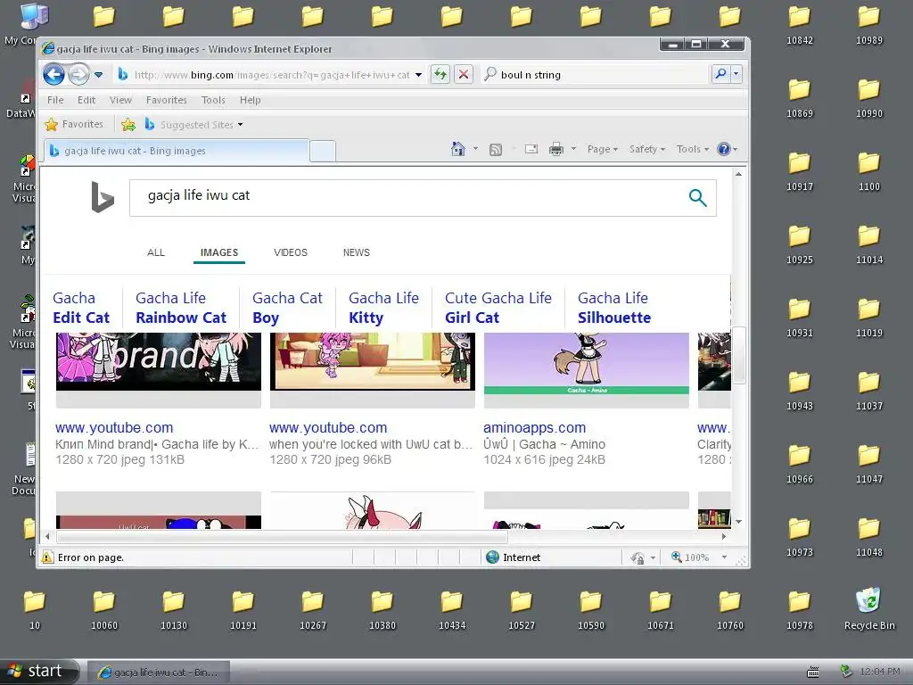913x685 pixels.
Task: Expand the address bar URL dropdown
Action: pos(419,75)
